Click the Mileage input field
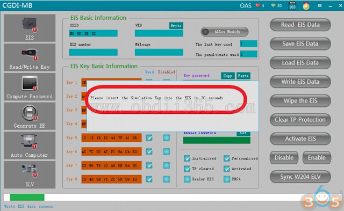344x211 pixels. [159, 53]
